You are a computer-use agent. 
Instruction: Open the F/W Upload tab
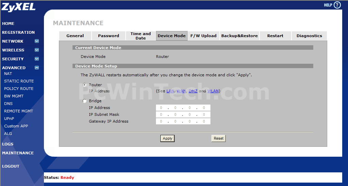click(x=204, y=36)
